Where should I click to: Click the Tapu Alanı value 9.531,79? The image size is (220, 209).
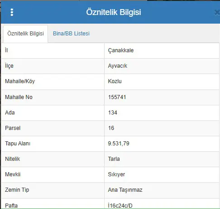coord(119,144)
